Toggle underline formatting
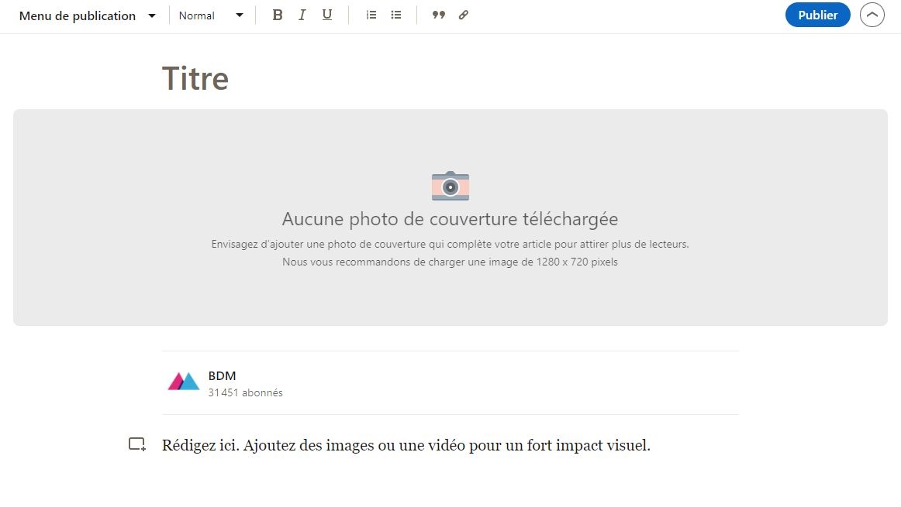Screen dimensions: 901x507 (327, 15)
